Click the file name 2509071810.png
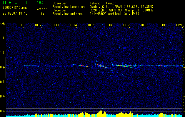This screenshot has width=185, height=117. click(x=15, y=8)
